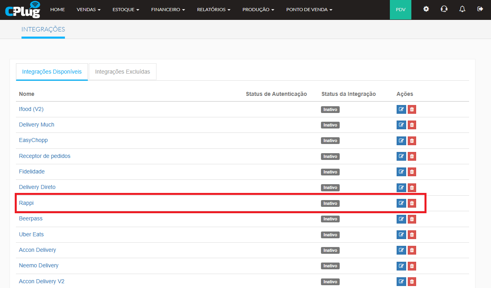Edit the Receptor de pedidos integration
491x288 pixels.
[x=401, y=156]
